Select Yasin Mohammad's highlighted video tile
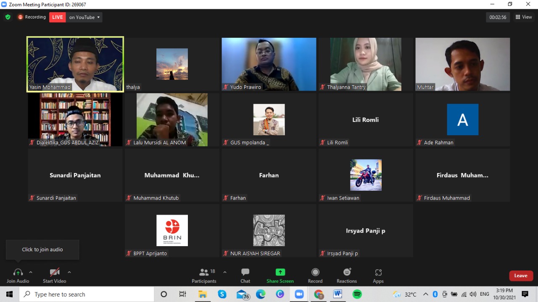Screen dimensions: 538x302 [x=75, y=64]
